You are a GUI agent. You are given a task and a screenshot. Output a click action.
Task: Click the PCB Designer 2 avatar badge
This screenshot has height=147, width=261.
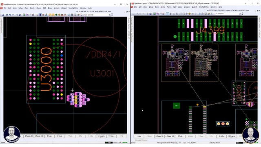click(x=12, y=135)
